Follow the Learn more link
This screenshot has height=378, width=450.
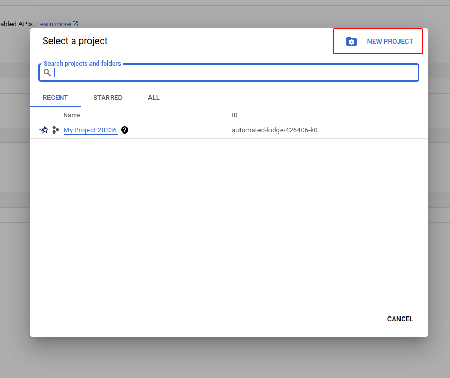point(53,24)
